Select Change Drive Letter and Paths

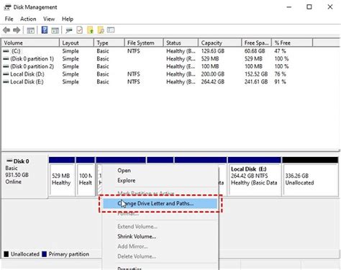(x=160, y=204)
